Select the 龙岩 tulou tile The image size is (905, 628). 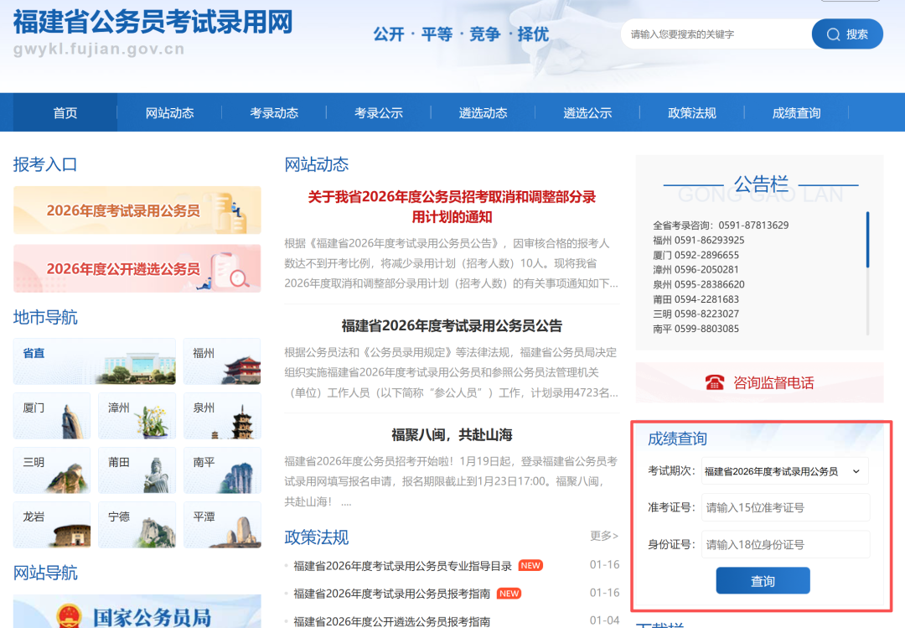point(52,525)
